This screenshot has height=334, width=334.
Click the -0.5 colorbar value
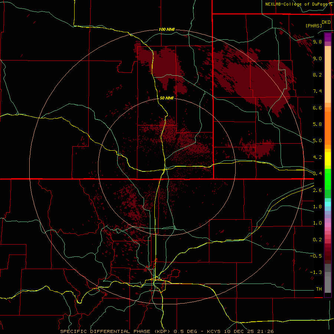(x=316, y=256)
